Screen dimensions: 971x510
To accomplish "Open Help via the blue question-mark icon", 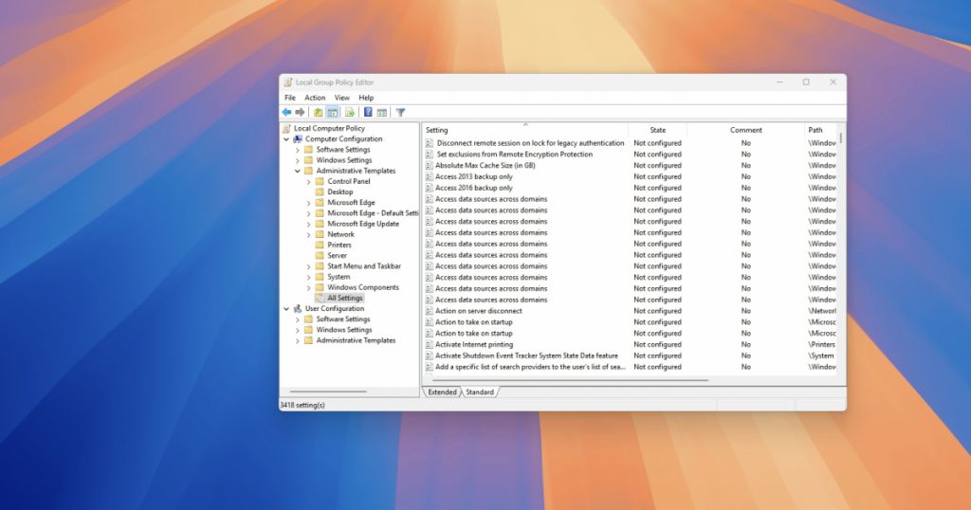I will click(x=368, y=112).
